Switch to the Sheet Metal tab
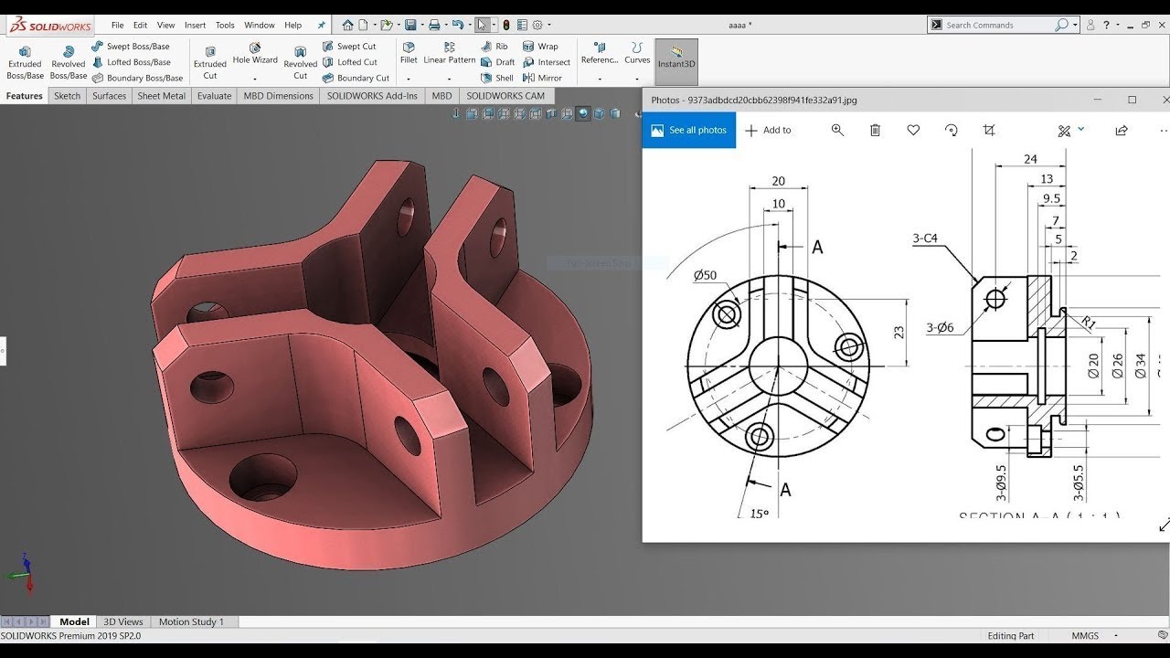This screenshot has width=1170, height=658. point(161,96)
